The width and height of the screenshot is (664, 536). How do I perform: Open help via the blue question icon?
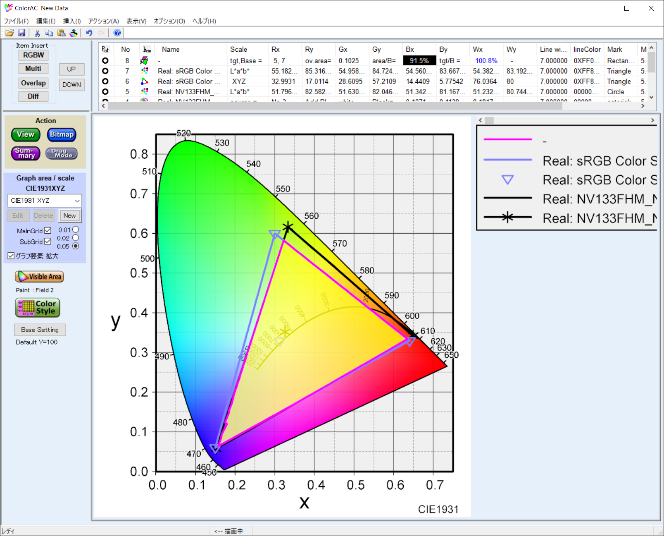[x=117, y=33]
